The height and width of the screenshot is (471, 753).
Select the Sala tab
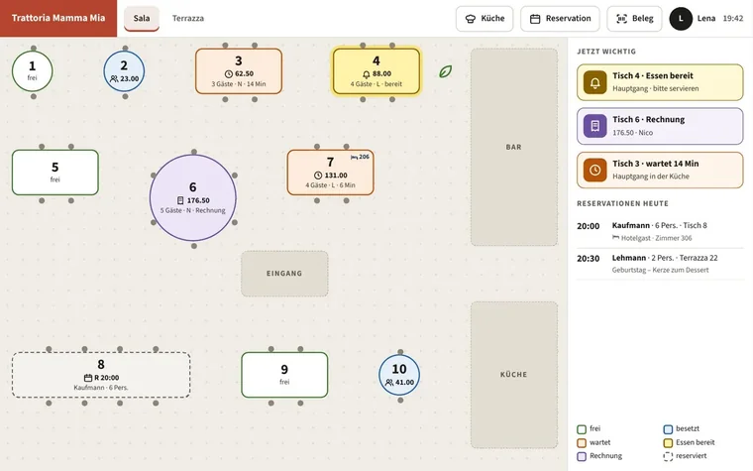coord(141,18)
